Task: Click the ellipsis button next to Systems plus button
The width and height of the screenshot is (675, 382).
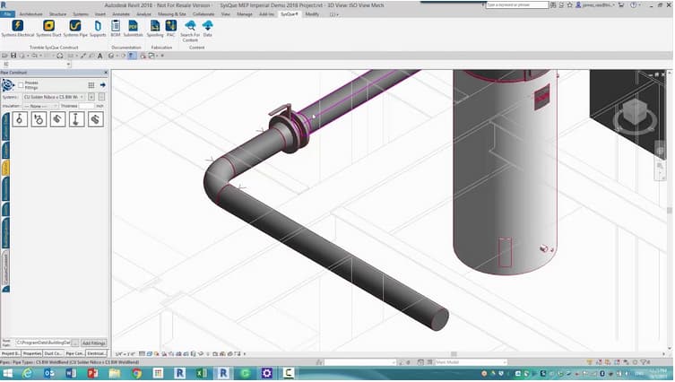Action: [x=101, y=98]
